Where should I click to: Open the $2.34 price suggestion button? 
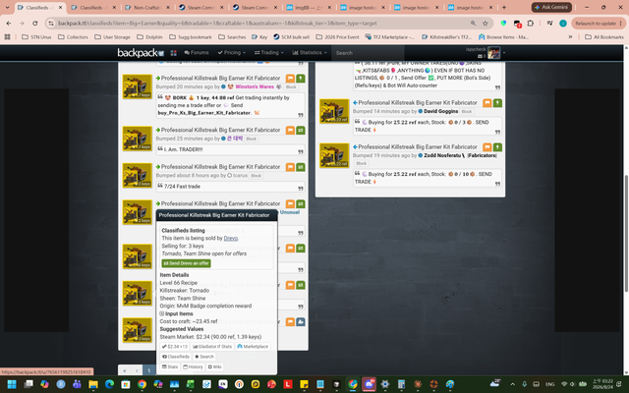[x=175, y=347]
